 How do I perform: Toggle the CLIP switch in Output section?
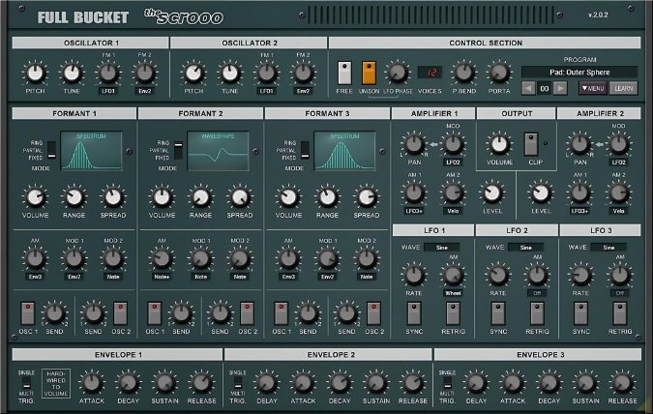click(x=531, y=144)
